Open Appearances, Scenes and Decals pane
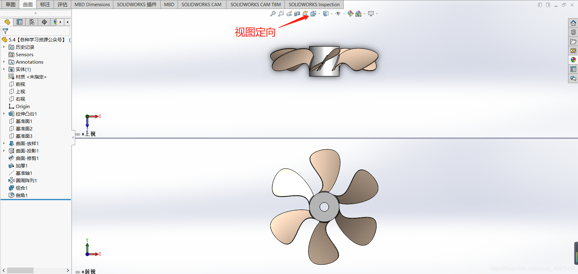Viewport: 578px width, 274px height. [573, 60]
